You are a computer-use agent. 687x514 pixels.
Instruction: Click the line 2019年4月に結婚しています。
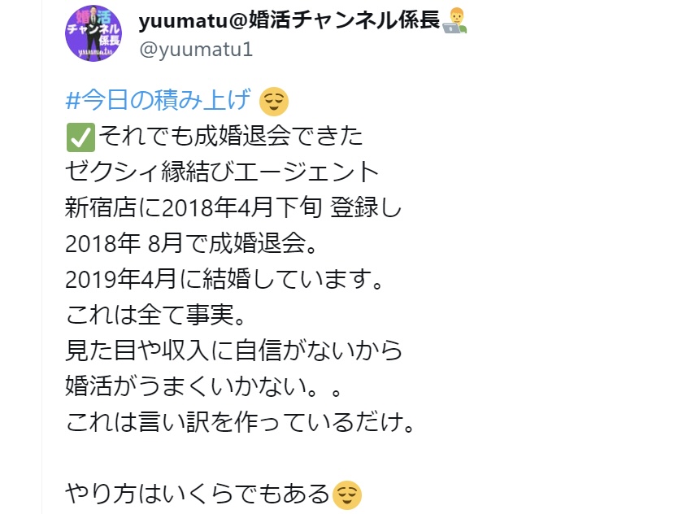point(224,279)
